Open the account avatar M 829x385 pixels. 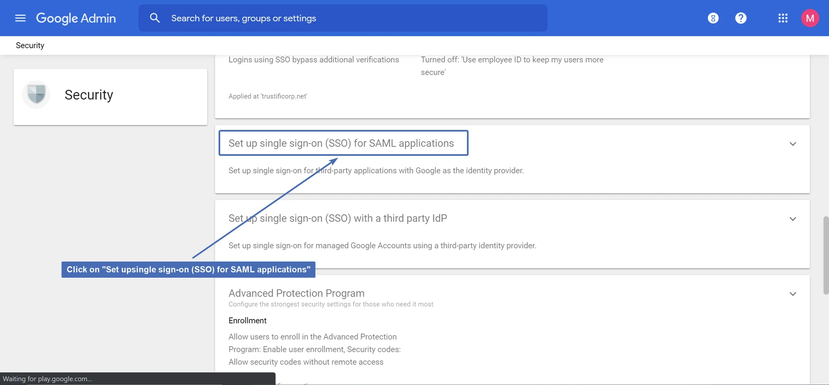pos(810,18)
